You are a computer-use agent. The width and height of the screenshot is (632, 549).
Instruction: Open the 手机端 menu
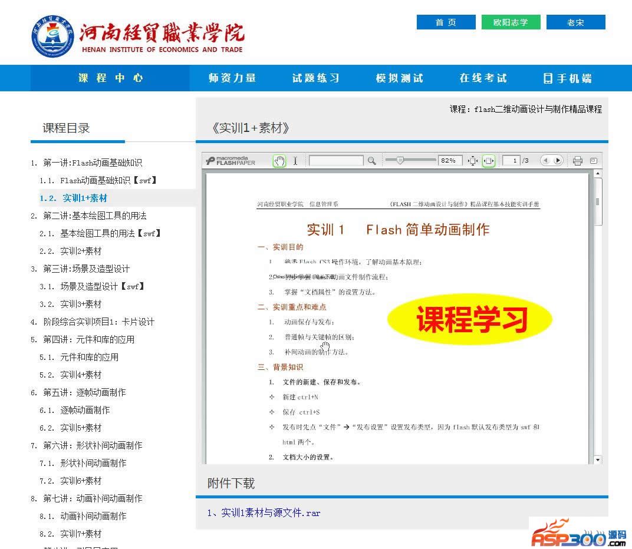click(568, 78)
